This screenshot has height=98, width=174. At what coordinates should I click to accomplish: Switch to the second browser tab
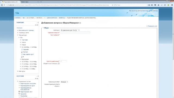30,2
